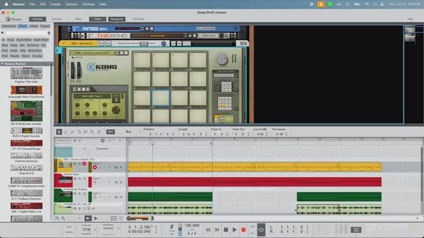Viewport: 424px width, 238px height.
Task: Toggle the Sequencer view button
Action: (117, 19)
